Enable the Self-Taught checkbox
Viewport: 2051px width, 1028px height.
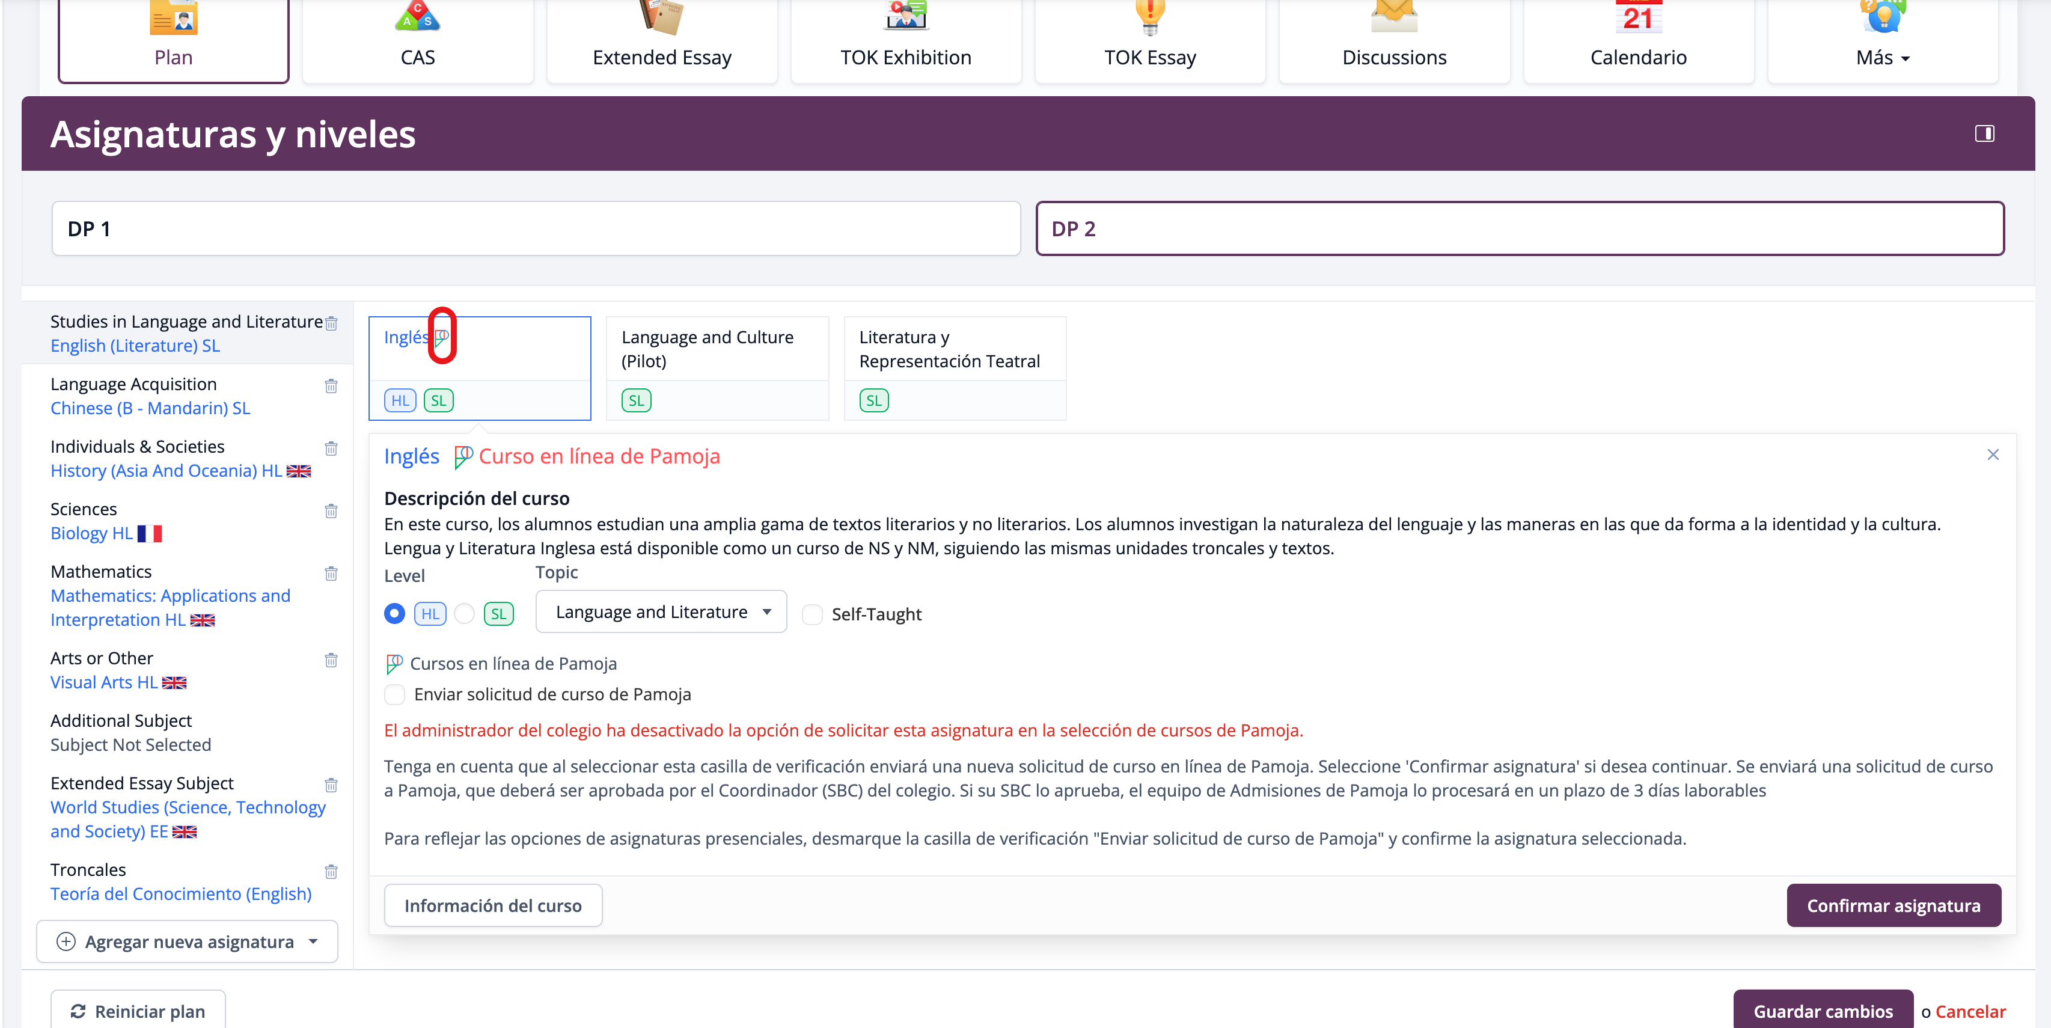[x=812, y=615]
